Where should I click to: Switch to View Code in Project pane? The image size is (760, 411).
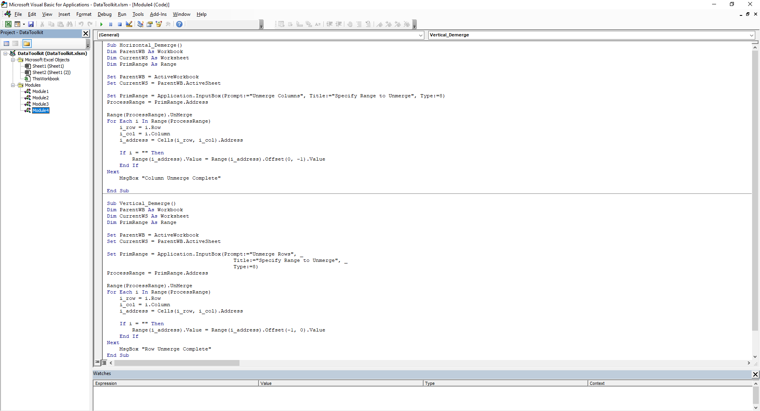6,44
